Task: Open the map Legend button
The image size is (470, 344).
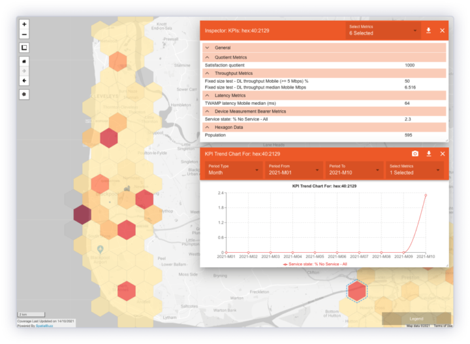Action: point(416,319)
